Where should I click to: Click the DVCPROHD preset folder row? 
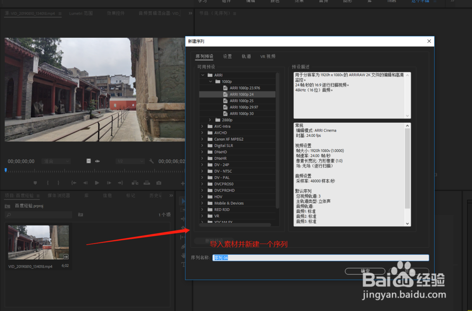tap(237, 190)
